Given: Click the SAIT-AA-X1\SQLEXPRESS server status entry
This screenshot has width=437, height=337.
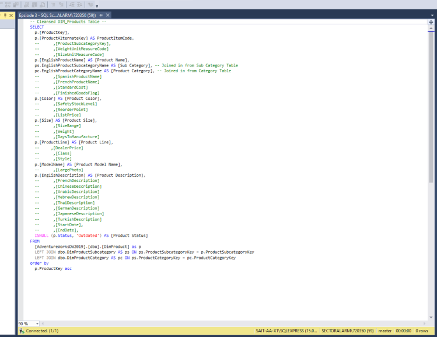Looking at the screenshot, I should click(x=286, y=331).
